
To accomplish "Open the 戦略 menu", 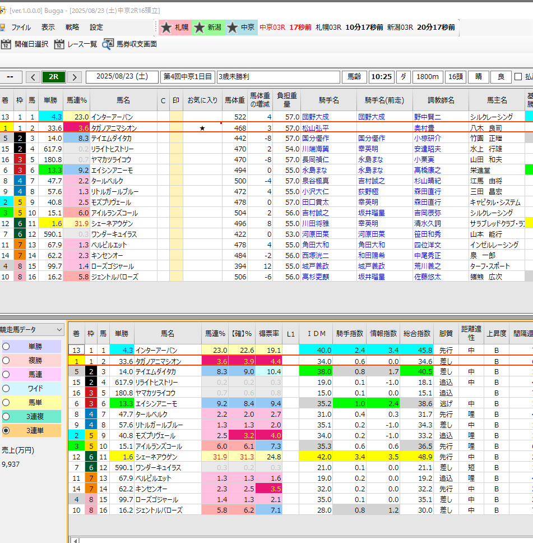I will tap(72, 27).
